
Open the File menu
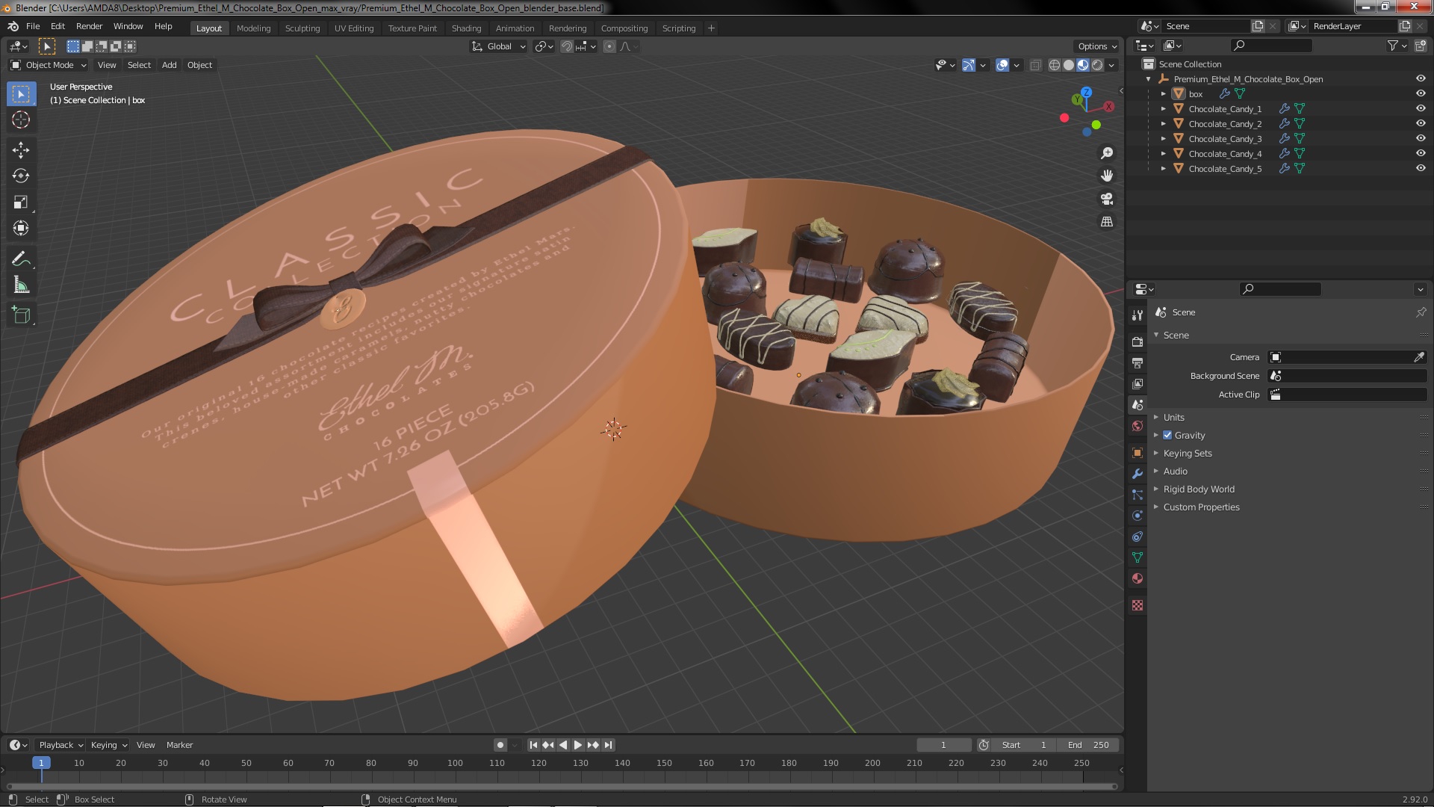33,26
